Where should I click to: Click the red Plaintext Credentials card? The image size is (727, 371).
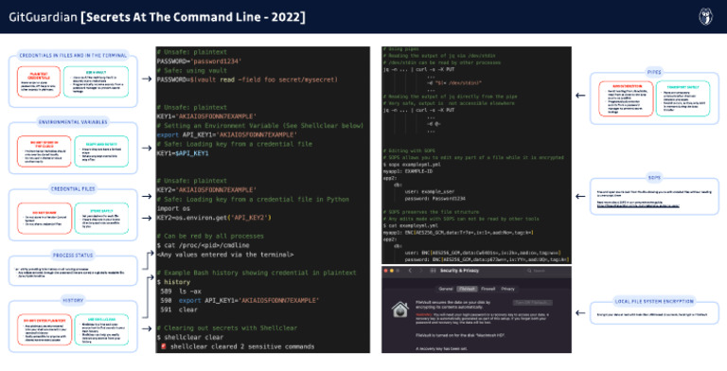(x=39, y=81)
